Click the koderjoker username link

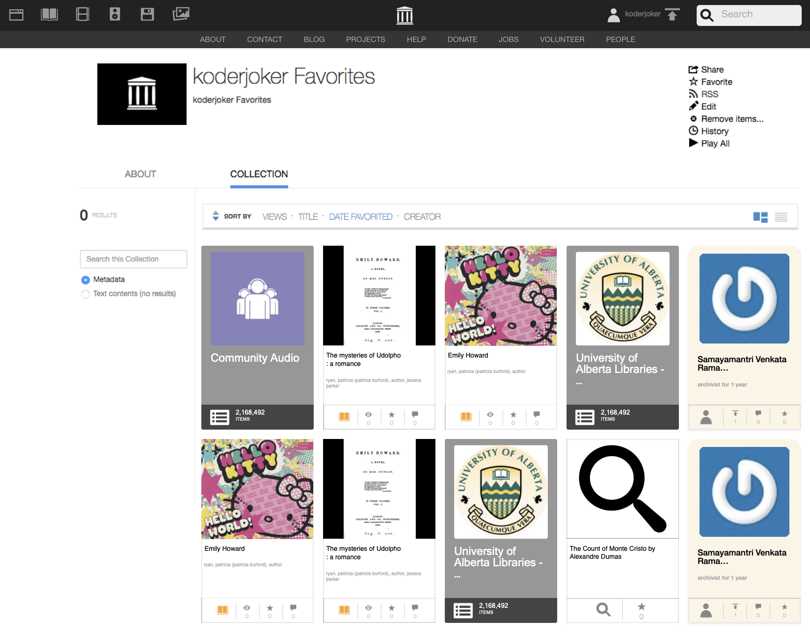[x=643, y=14]
